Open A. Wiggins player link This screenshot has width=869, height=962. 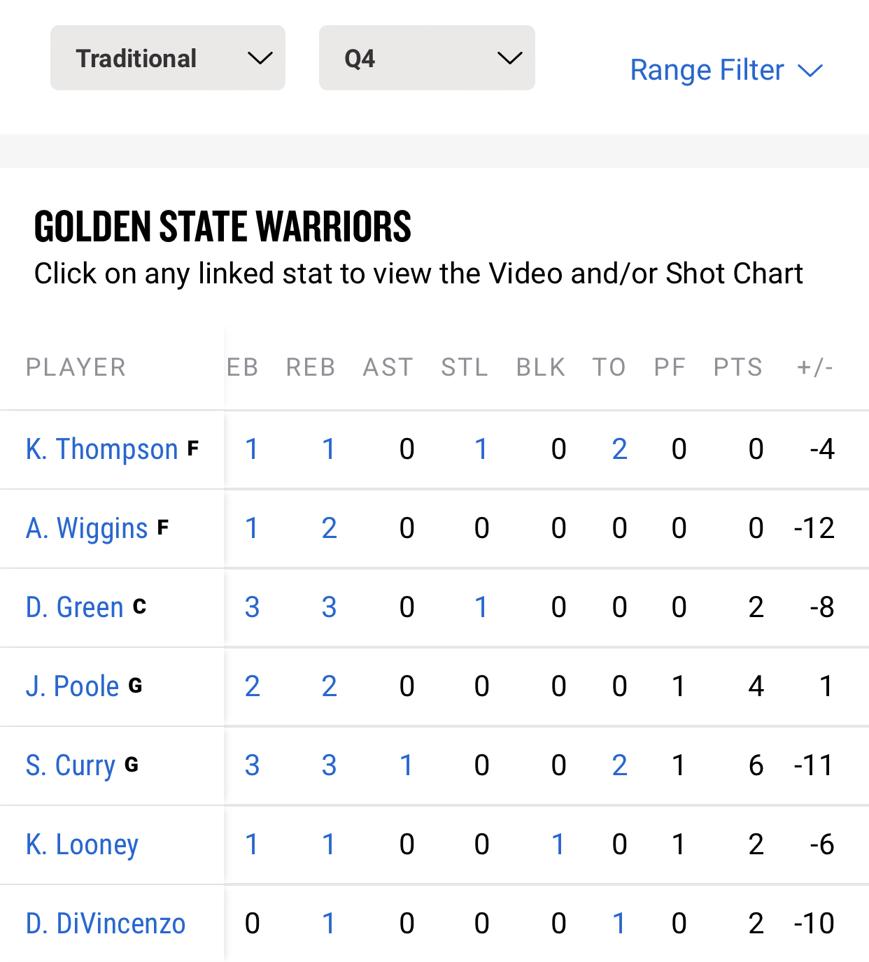pos(87,528)
